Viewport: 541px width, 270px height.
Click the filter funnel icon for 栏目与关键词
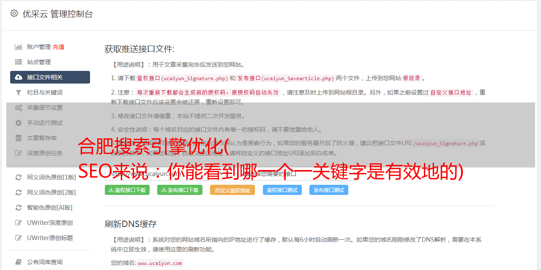pos(19,92)
